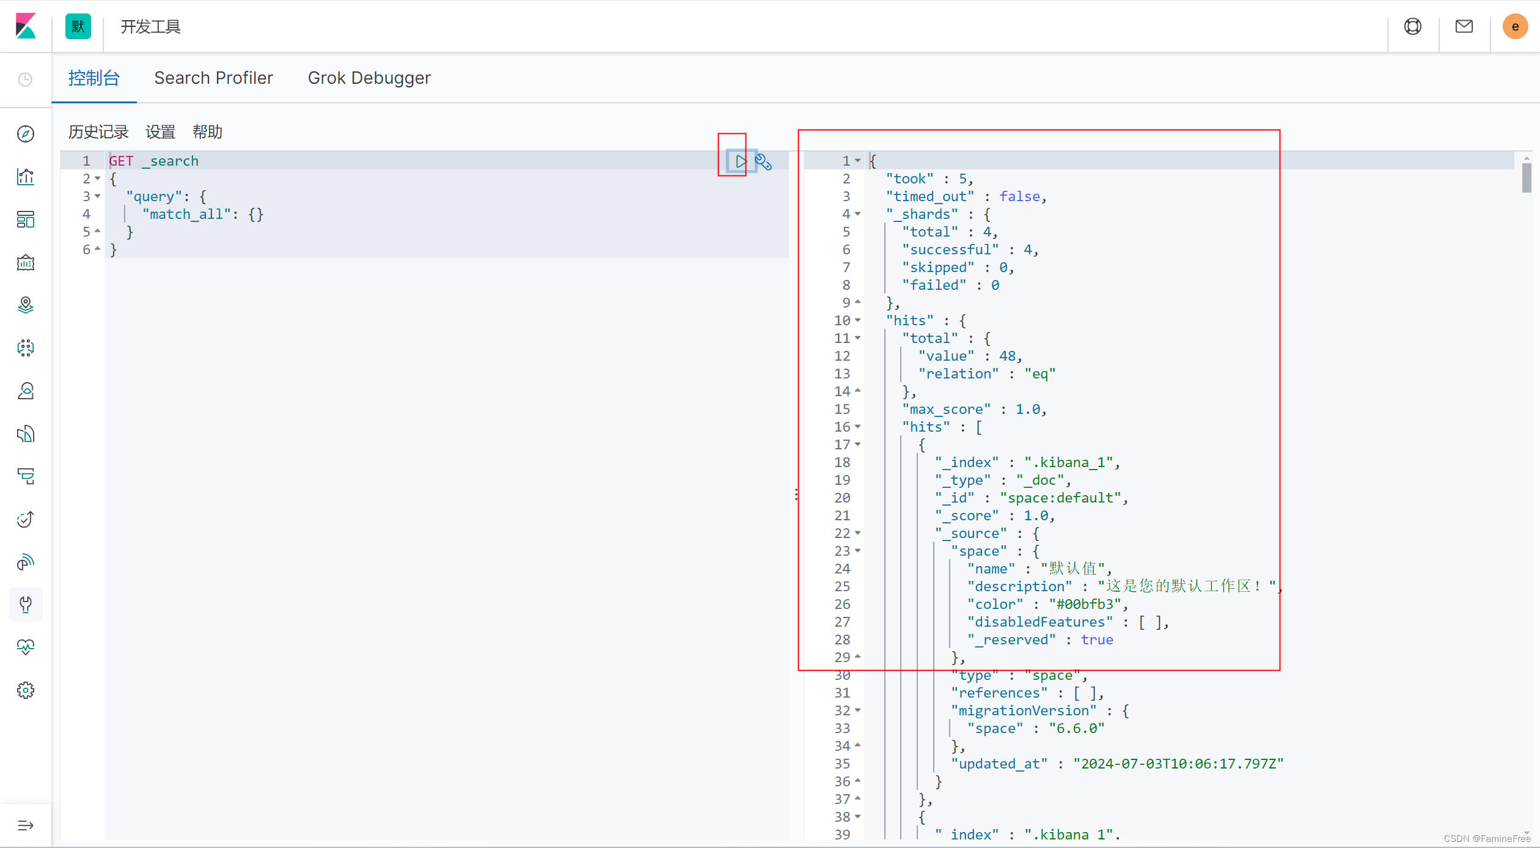Collapse the "_shards" object in response line 4
The height and width of the screenshot is (848, 1540).
857,214
